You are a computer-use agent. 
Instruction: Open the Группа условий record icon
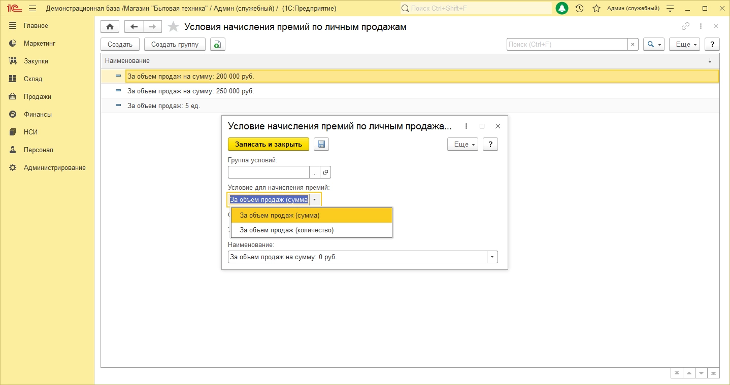[326, 172]
